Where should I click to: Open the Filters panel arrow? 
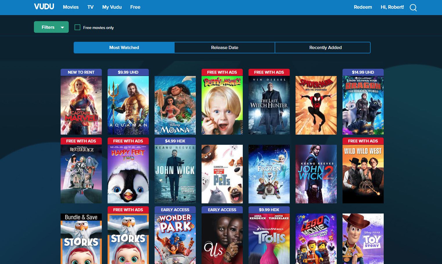pyautogui.click(x=62, y=27)
